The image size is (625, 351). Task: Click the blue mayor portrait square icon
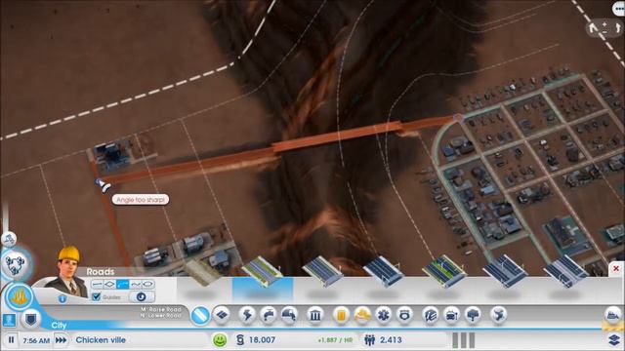coord(9,320)
